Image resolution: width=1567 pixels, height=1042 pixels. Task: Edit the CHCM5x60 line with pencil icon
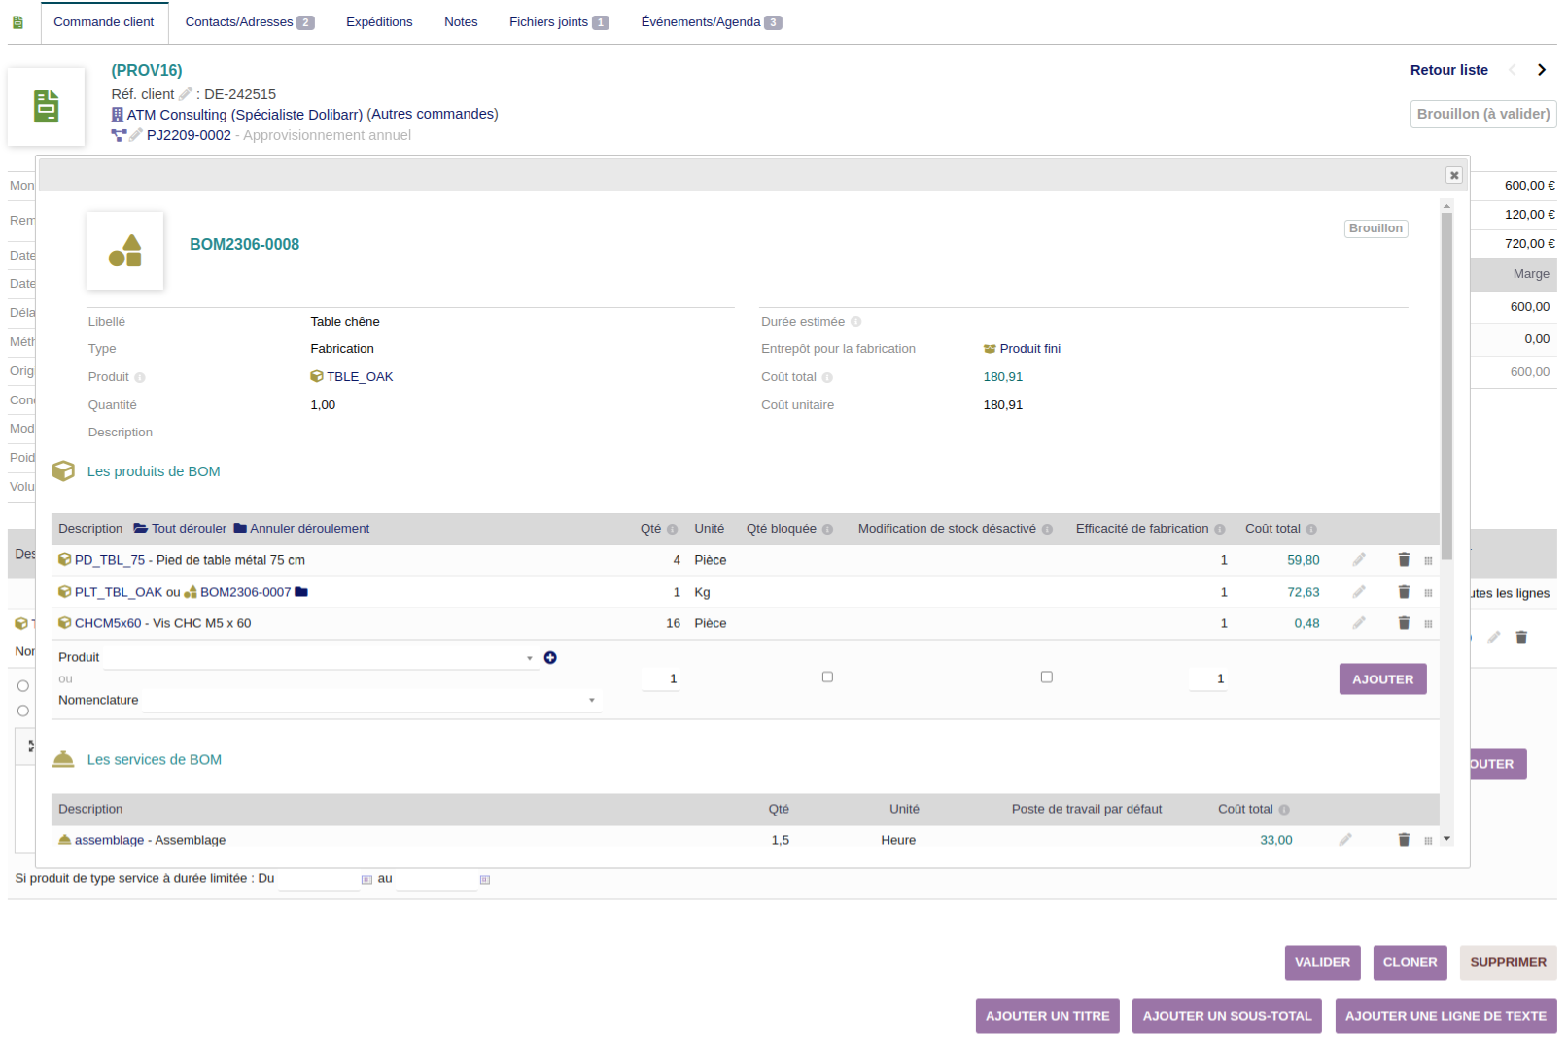pos(1359,623)
